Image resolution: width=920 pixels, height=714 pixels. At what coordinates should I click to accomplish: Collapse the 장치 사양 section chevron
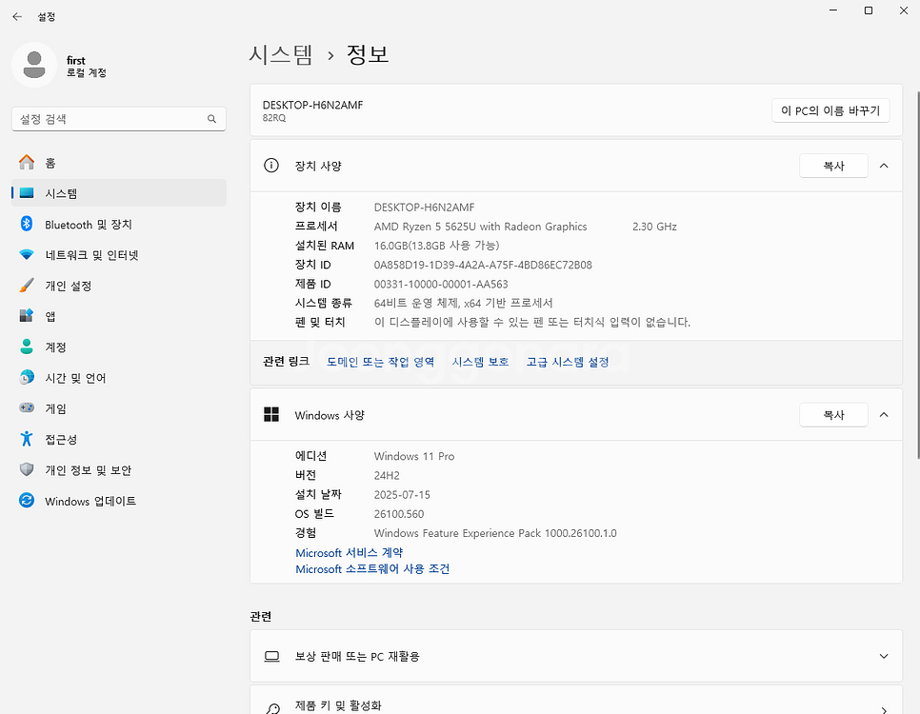884,166
